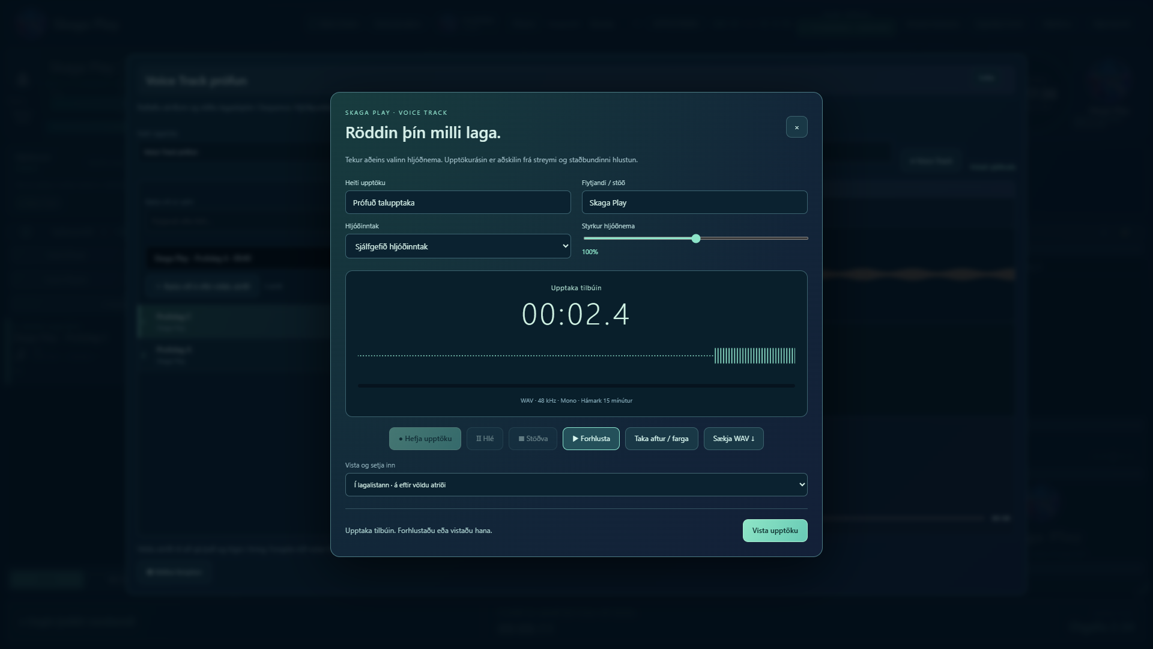Play the recording with Forhlusta
The image size is (1153, 649).
[x=591, y=439]
